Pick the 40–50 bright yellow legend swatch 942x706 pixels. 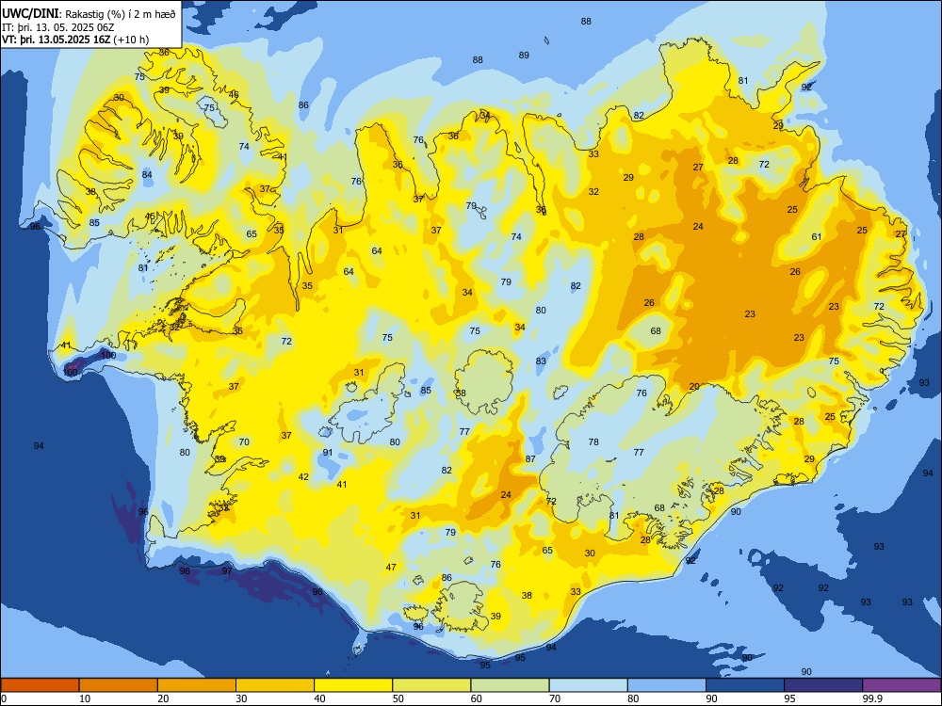(353, 685)
